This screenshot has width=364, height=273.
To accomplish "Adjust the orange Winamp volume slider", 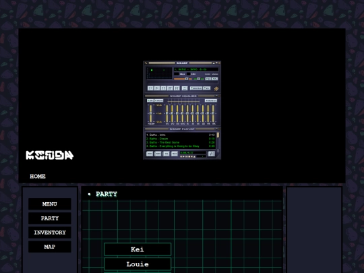I will (x=183, y=79).
